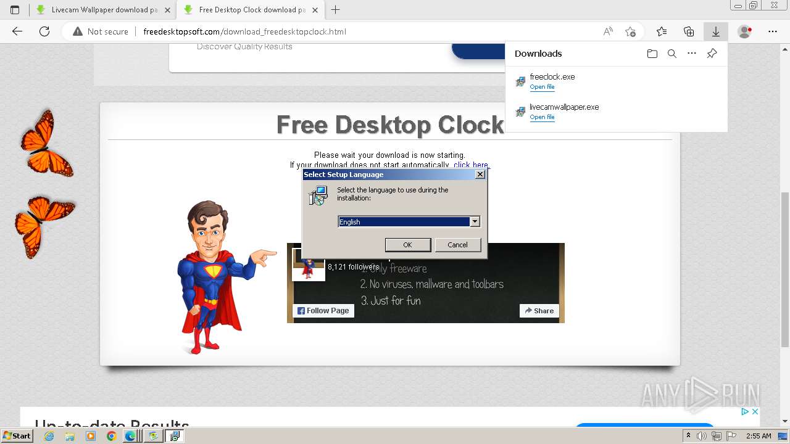Toggle the Downloads toolbar icon
This screenshot has height=444, width=790.
(716, 31)
